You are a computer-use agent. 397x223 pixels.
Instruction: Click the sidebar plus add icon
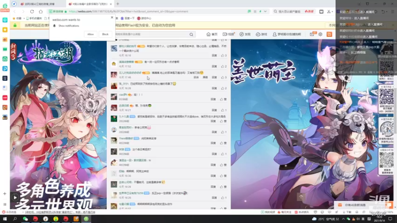point(4,194)
